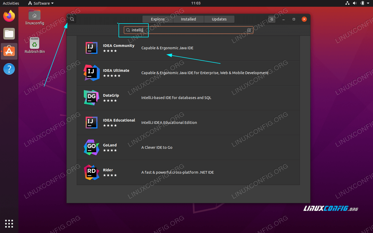373x233 pixels.
Task: Select the Rider title
Action: 108,170
